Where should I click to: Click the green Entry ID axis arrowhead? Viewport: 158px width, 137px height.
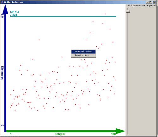pos(120,131)
